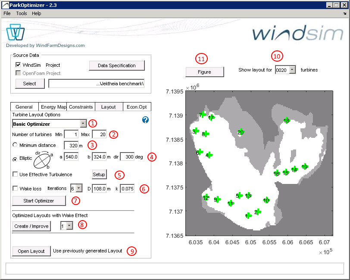Image resolution: width=350 pixels, height=280 pixels.
Task: Click the Figure button
Action: click(204, 72)
